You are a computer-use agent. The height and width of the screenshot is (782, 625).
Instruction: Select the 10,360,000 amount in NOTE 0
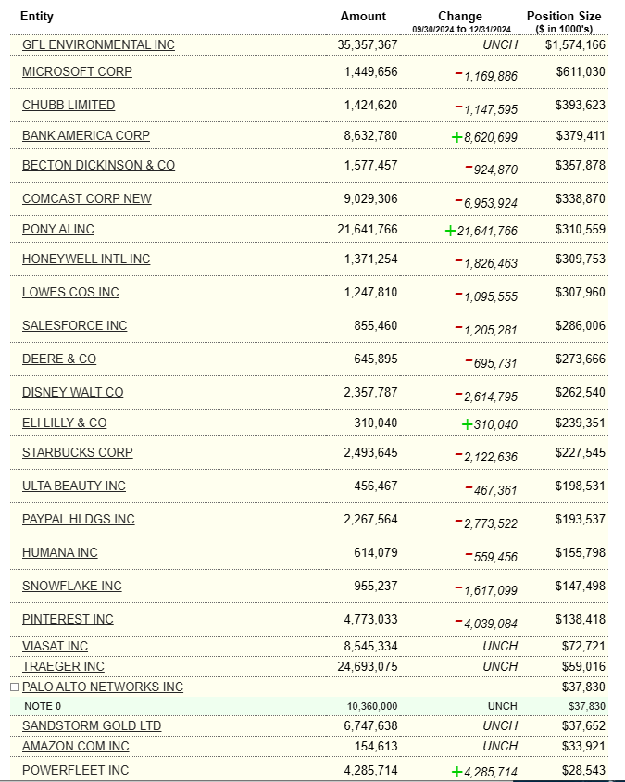coord(372,707)
